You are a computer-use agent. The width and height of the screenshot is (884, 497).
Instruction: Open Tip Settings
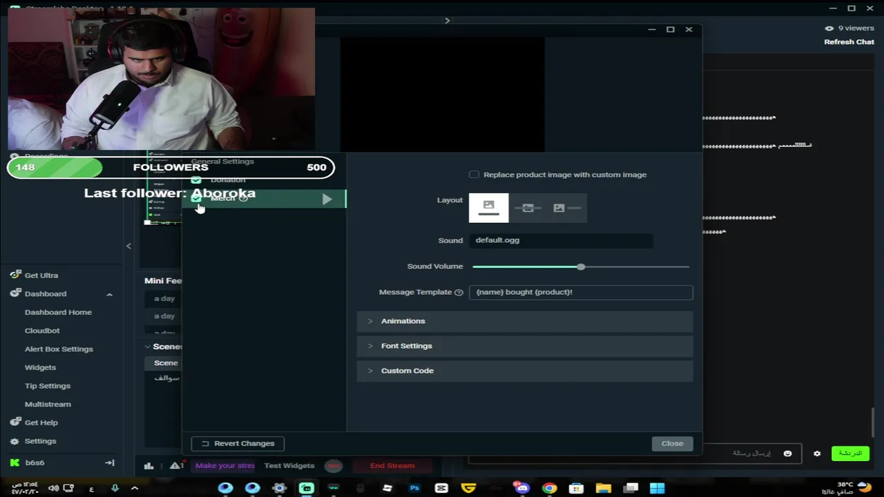click(x=48, y=386)
